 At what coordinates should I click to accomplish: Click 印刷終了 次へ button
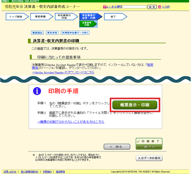tap(149, 144)
